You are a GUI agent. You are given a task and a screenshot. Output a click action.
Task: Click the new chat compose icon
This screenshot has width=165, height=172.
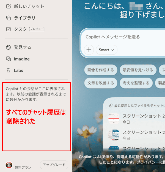point(9,6)
